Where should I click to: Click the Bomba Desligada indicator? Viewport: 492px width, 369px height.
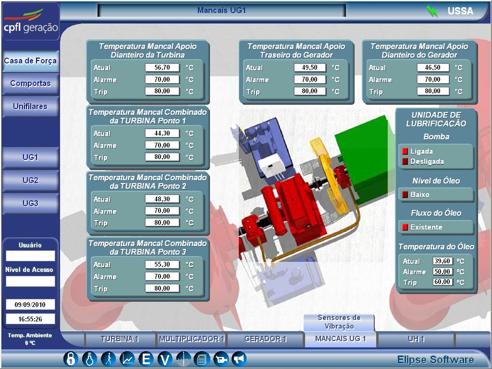click(x=405, y=161)
